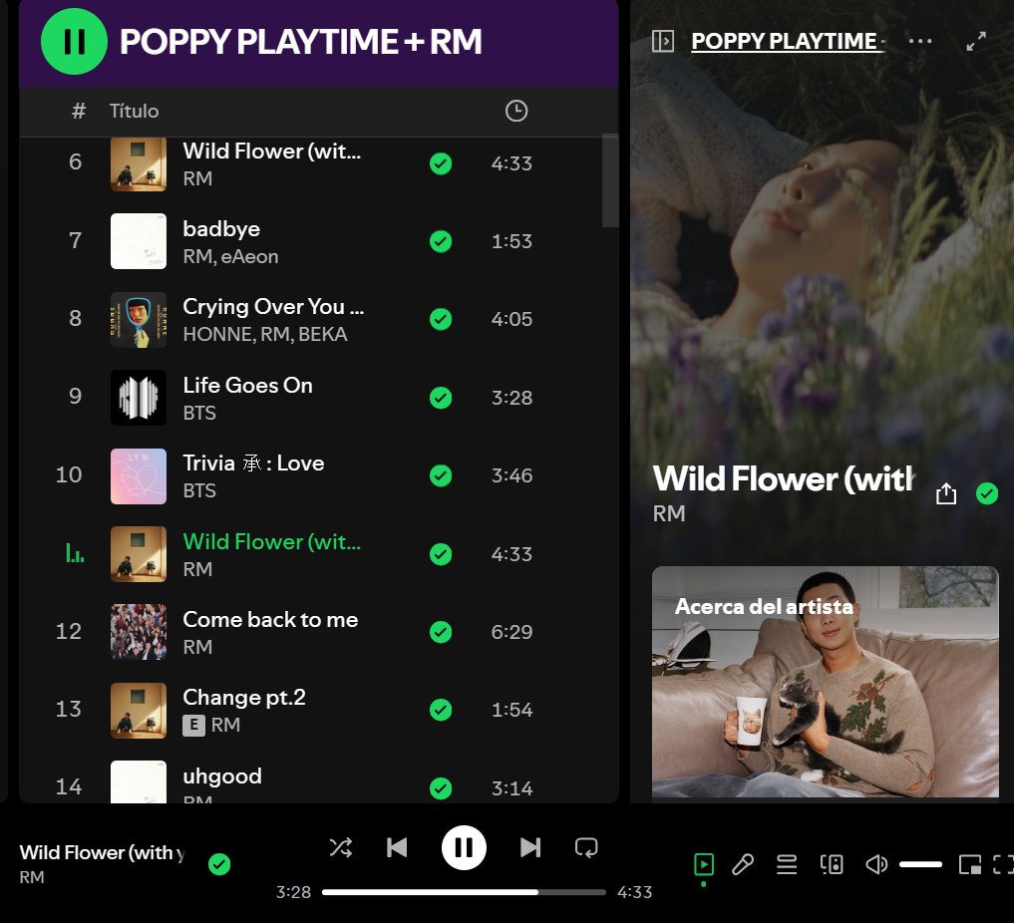Open RM artist under side panel title
This screenshot has width=1014, height=923.
[x=669, y=514]
